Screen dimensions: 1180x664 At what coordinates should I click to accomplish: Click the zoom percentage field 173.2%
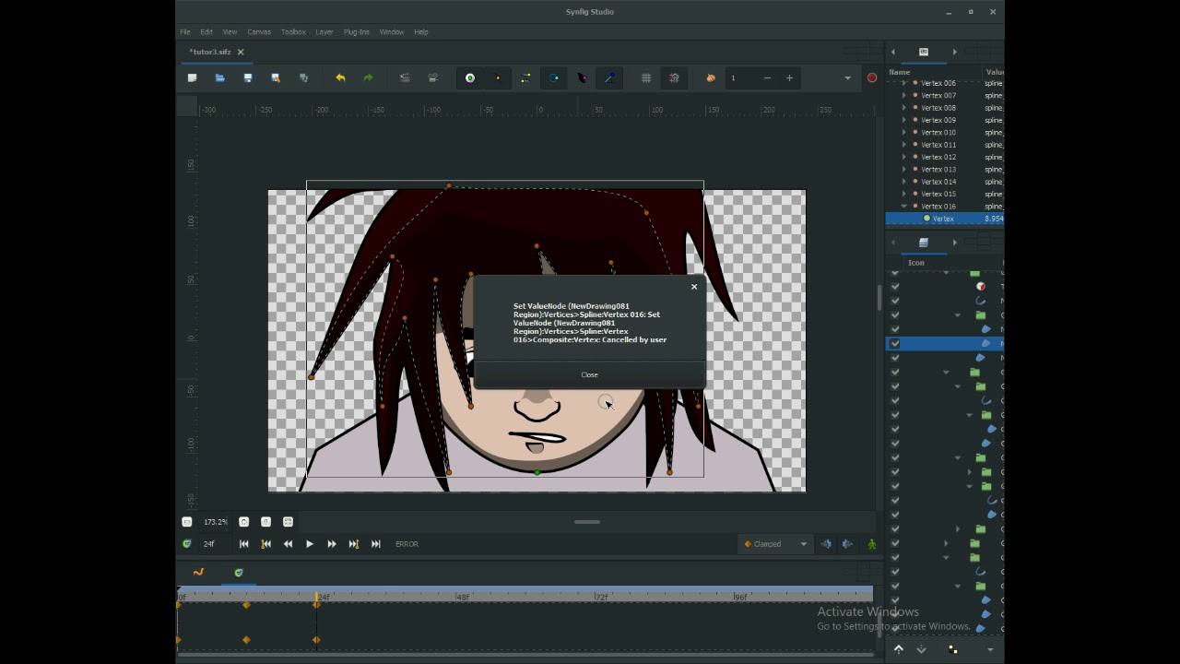215,522
